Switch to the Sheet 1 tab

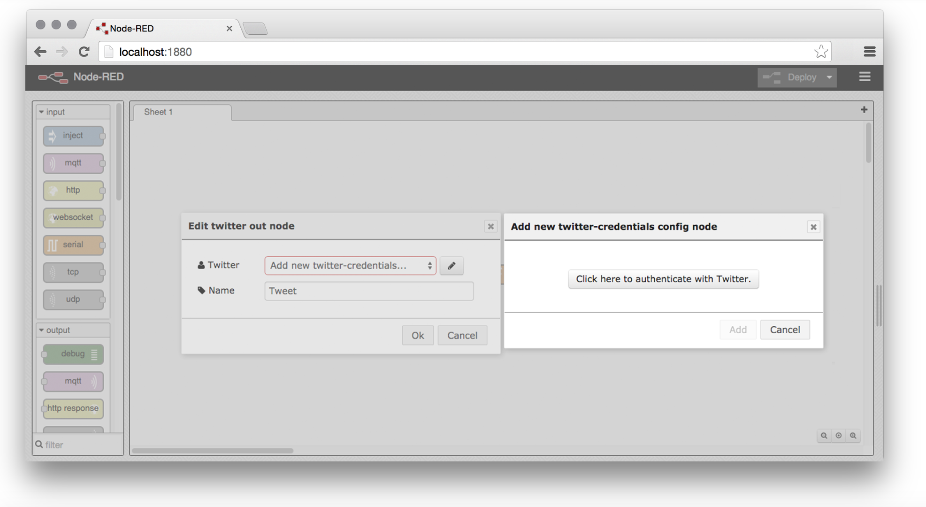182,112
